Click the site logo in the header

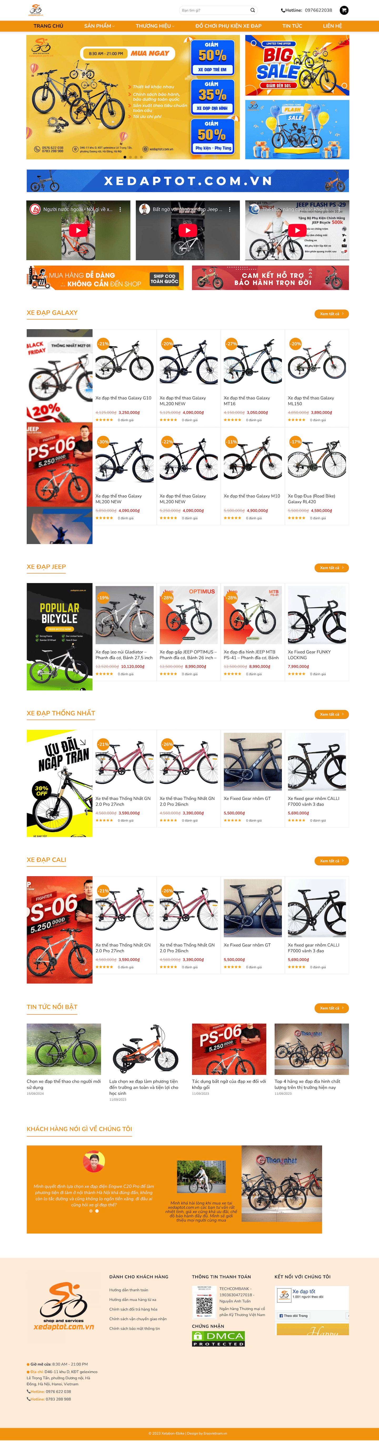pyautogui.click(x=36, y=10)
